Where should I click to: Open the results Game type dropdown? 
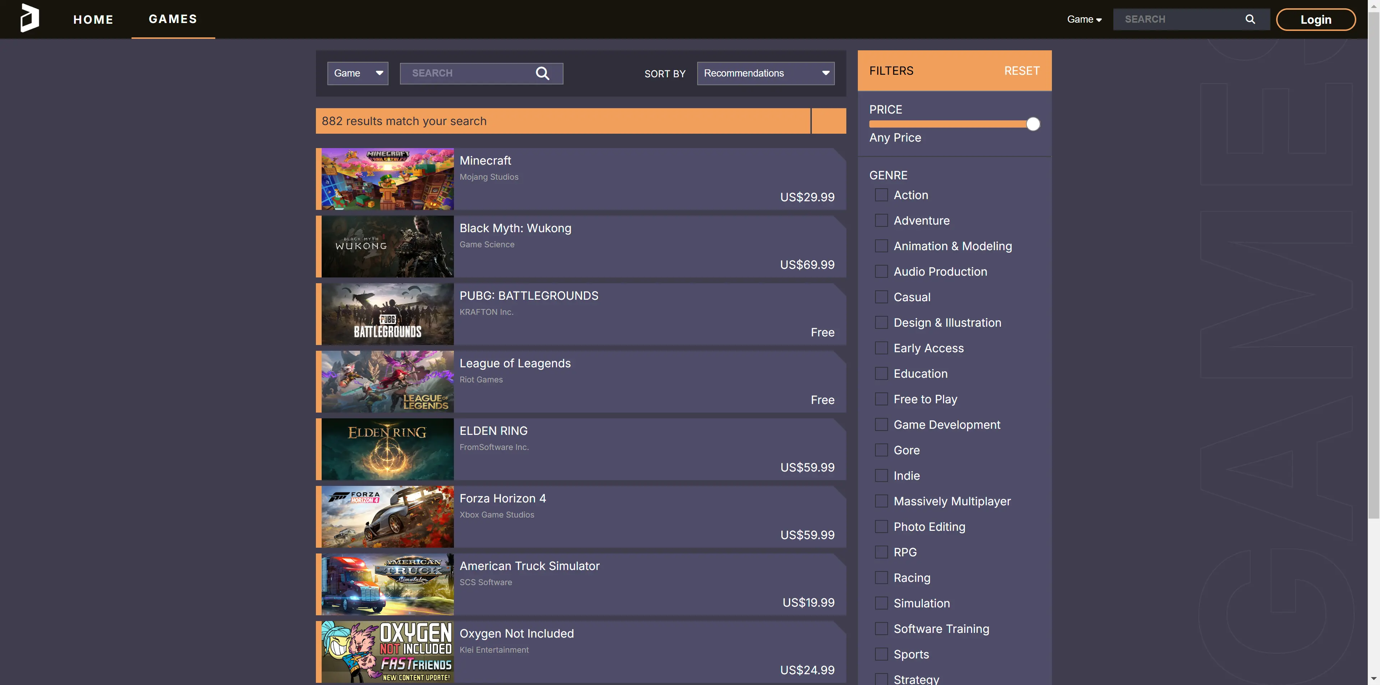pyautogui.click(x=358, y=73)
